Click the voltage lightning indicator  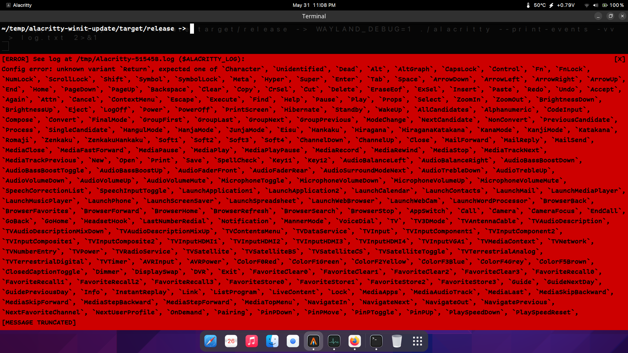point(551,5)
